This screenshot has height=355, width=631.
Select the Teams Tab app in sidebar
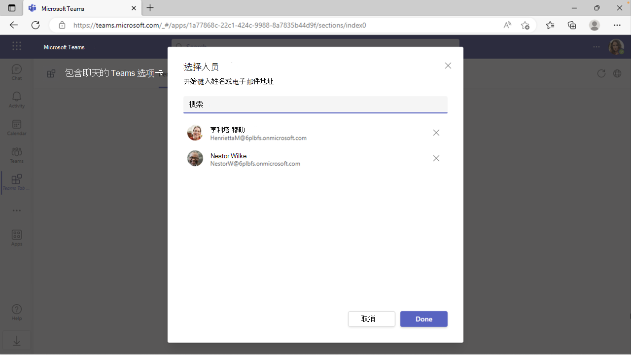17,182
